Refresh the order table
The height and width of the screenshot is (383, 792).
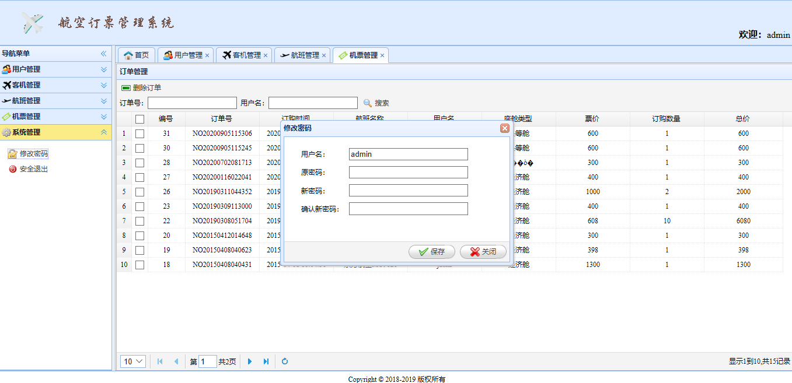pos(285,361)
